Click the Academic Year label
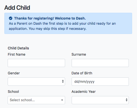Viewport: 137px width, 108px height. click(84, 92)
